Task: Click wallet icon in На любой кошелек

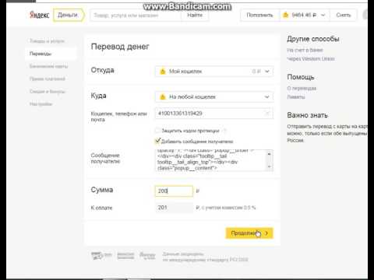Action: [163, 96]
